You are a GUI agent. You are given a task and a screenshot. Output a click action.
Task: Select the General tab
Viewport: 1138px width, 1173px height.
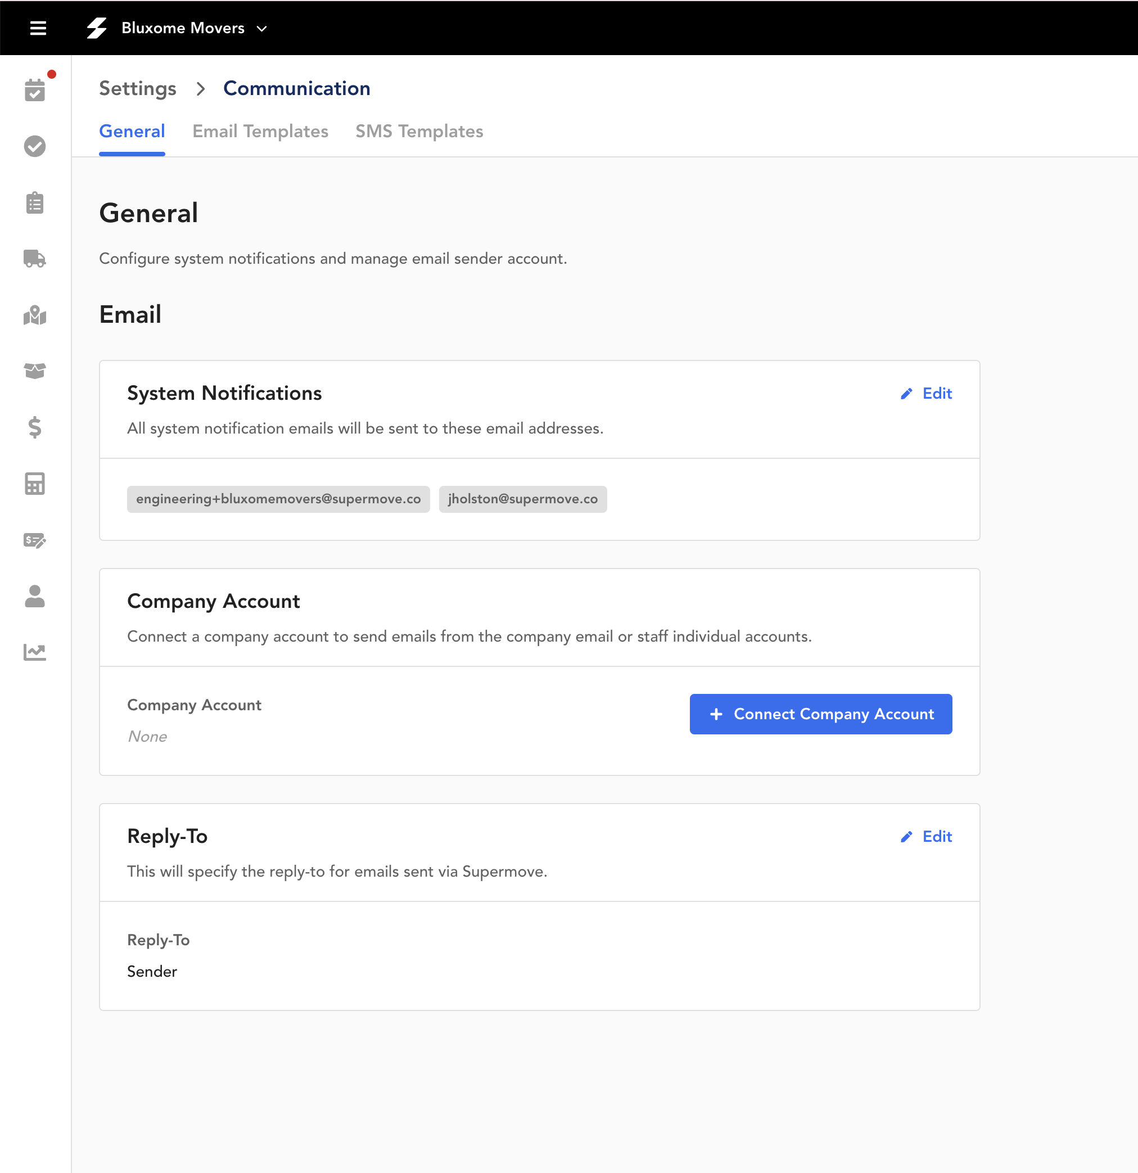tap(132, 132)
